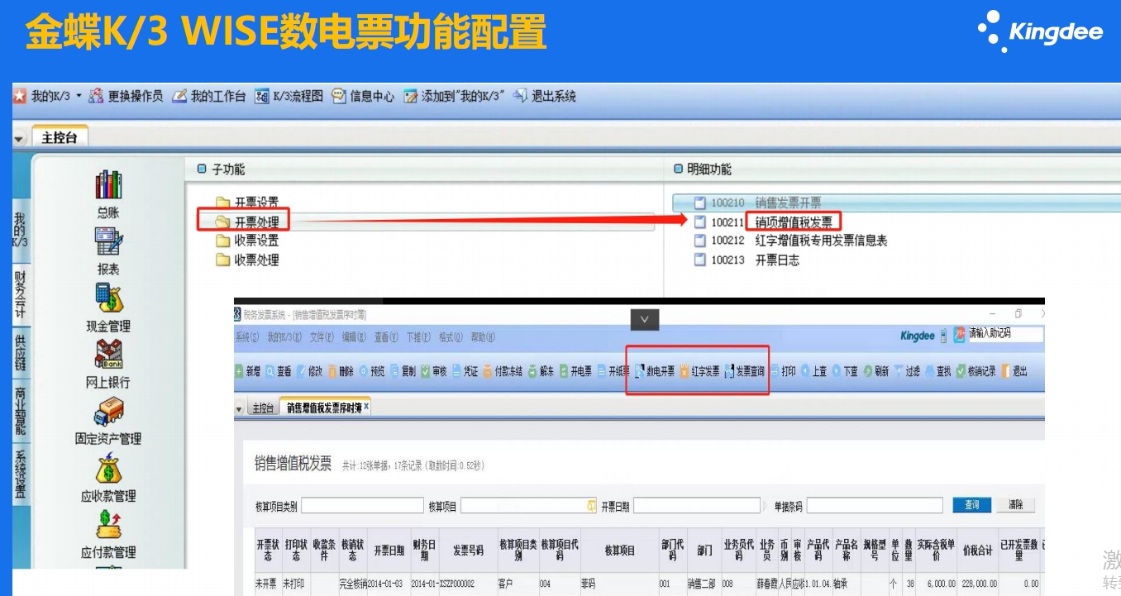
Task: Open the 应收款管理 receivables module
Action: pyautogui.click(x=108, y=478)
